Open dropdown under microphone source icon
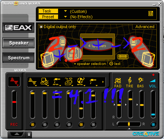The image size is (164, 139). coord(60,86)
